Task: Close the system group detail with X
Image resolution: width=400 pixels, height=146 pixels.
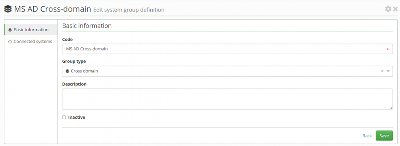Action: click(396, 9)
